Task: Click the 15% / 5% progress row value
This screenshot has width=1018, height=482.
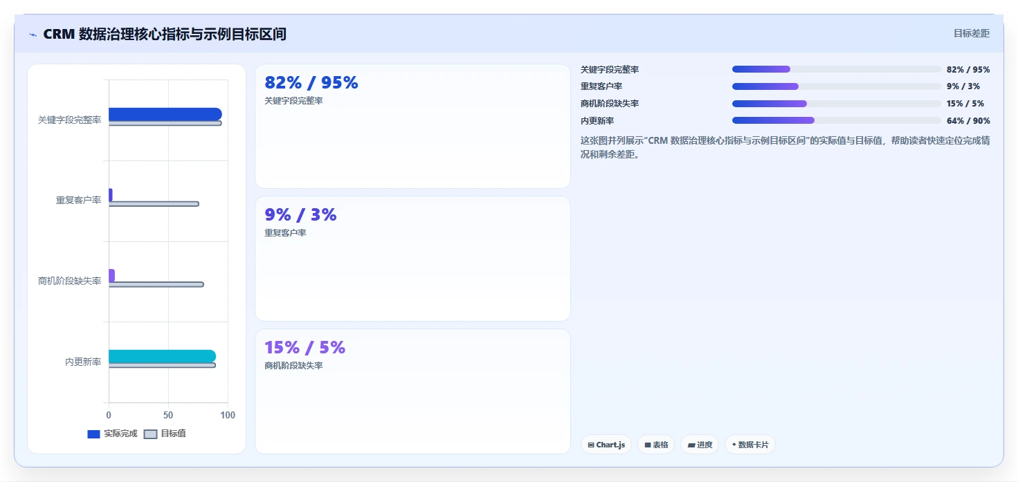Action: 965,104
